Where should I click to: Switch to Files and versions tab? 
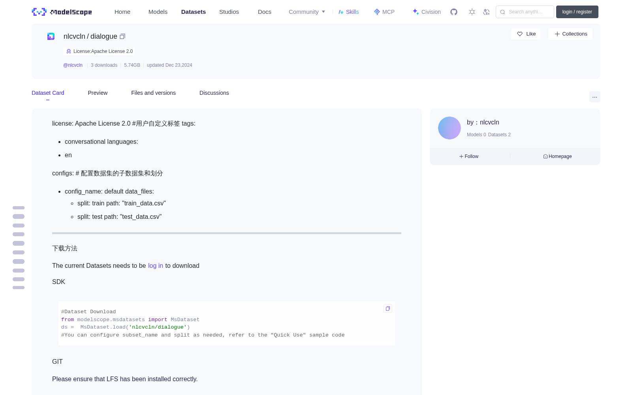[x=153, y=93]
